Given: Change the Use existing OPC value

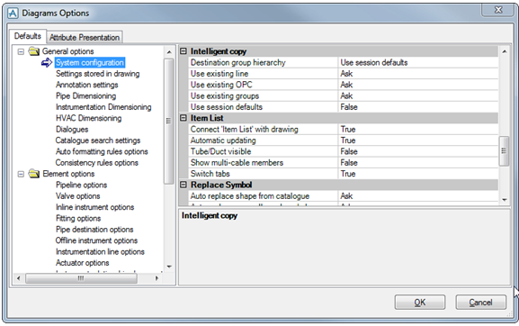Looking at the screenshot, I should (x=418, y=85).
